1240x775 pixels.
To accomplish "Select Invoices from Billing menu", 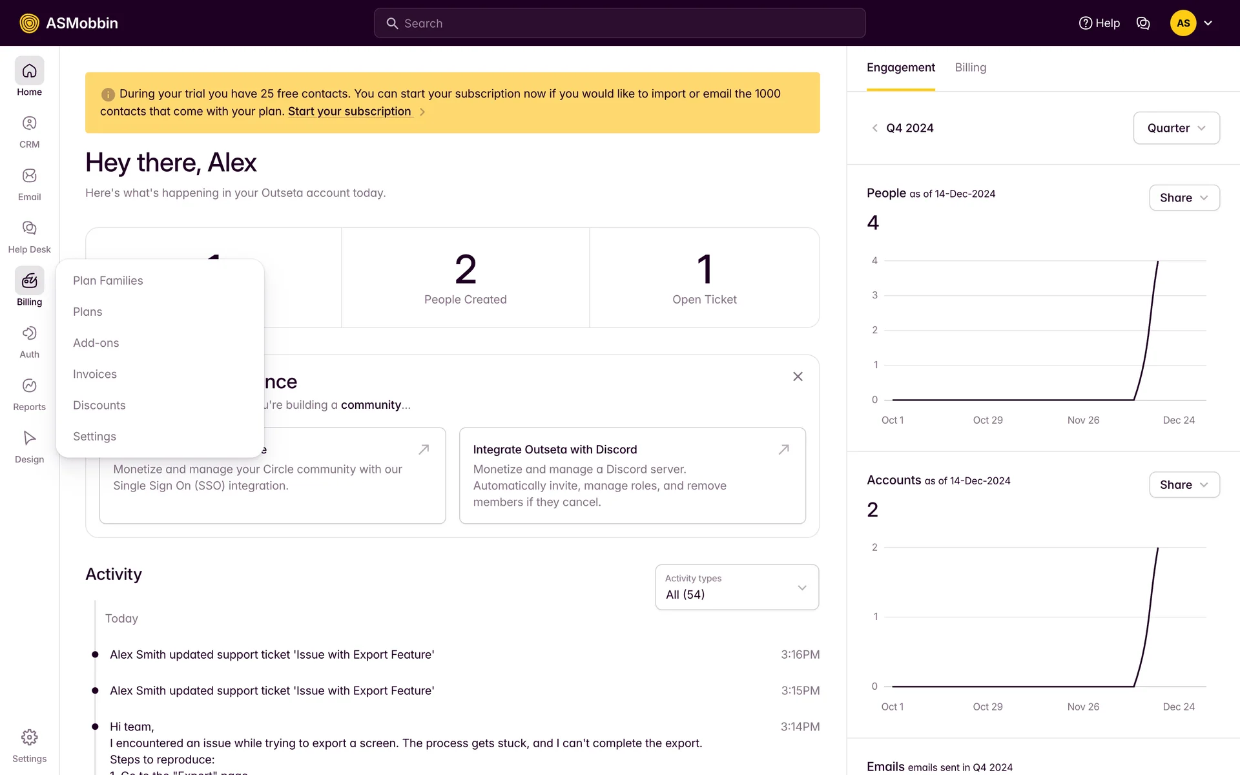I will coord(95,374).
